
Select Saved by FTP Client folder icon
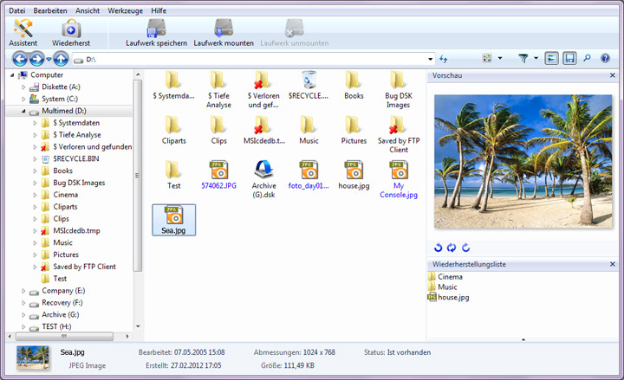[x=399, y=134]
